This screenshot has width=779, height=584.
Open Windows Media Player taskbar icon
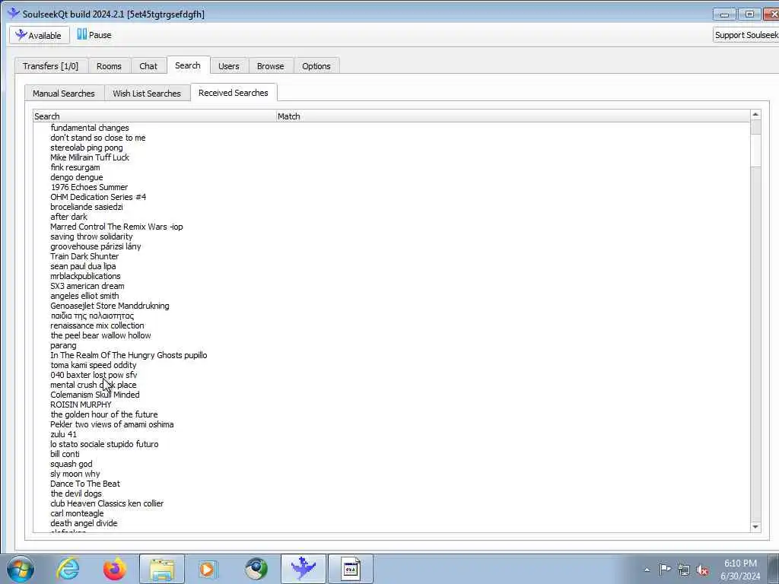coord(208,569)
